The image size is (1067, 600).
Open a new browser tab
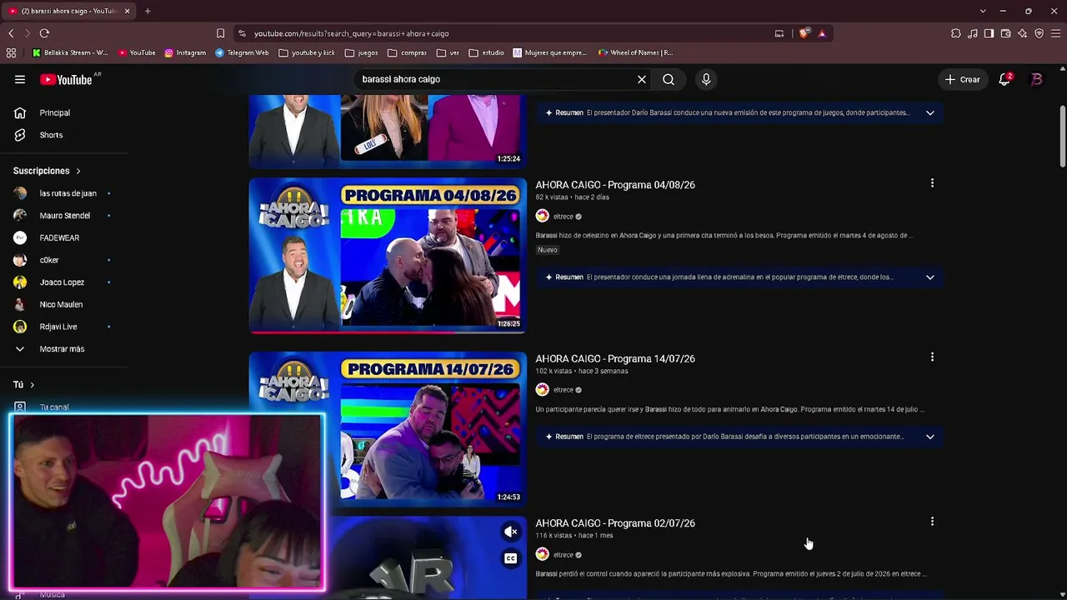pyautogui.click(x=148, y=11)
